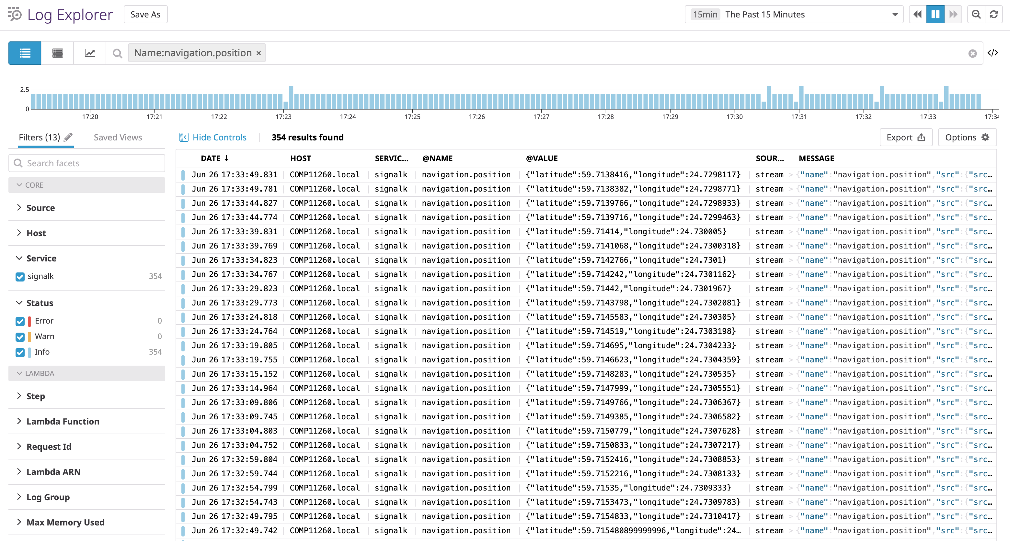Fast-forward logs using skip-ahead icon

(954, 14)
